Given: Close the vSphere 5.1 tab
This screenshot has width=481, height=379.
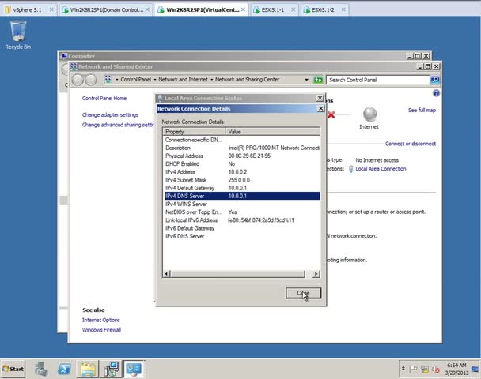Looking at the screenshot, I should point(51,9).
